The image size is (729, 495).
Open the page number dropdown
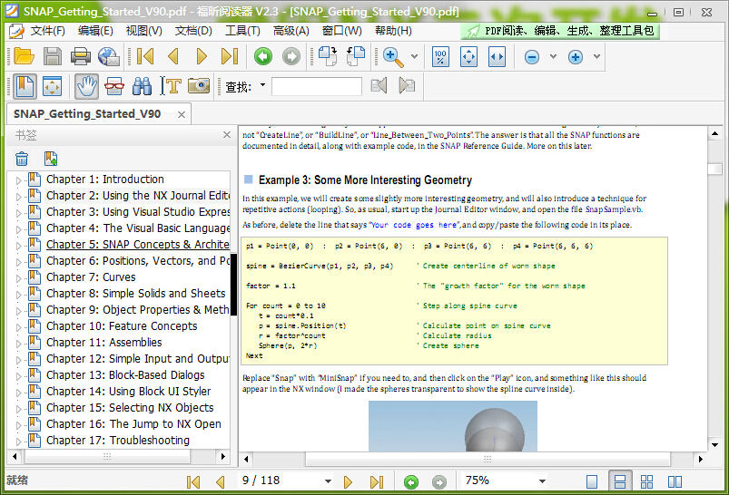[328, 481]
